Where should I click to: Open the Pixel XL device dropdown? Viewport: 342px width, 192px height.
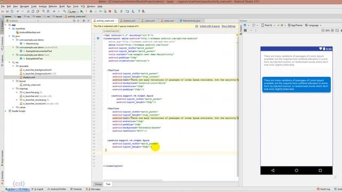[268, 25]
